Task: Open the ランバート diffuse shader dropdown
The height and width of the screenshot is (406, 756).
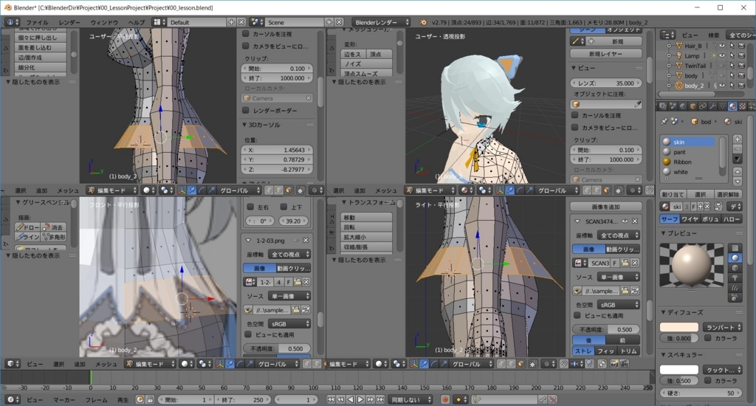Action: (722, 328)
